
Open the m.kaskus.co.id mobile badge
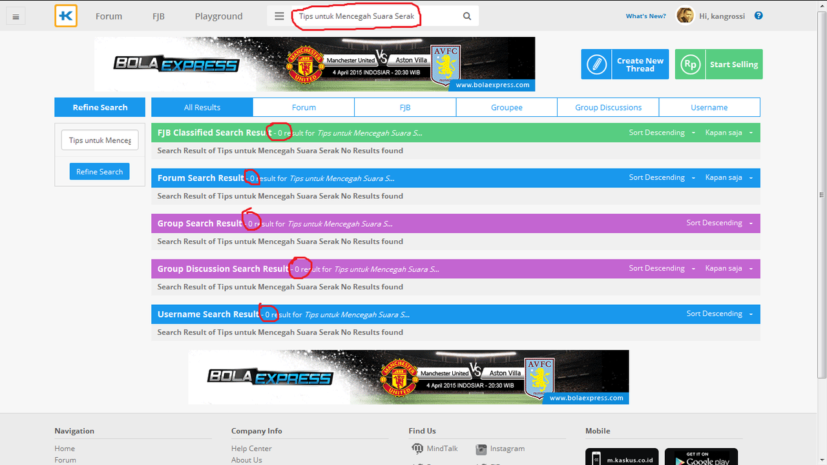coord(622,457)
